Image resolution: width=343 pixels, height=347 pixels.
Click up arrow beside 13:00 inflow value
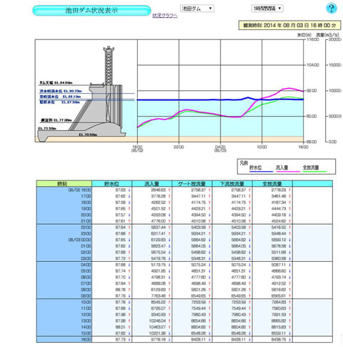(169, 321)
